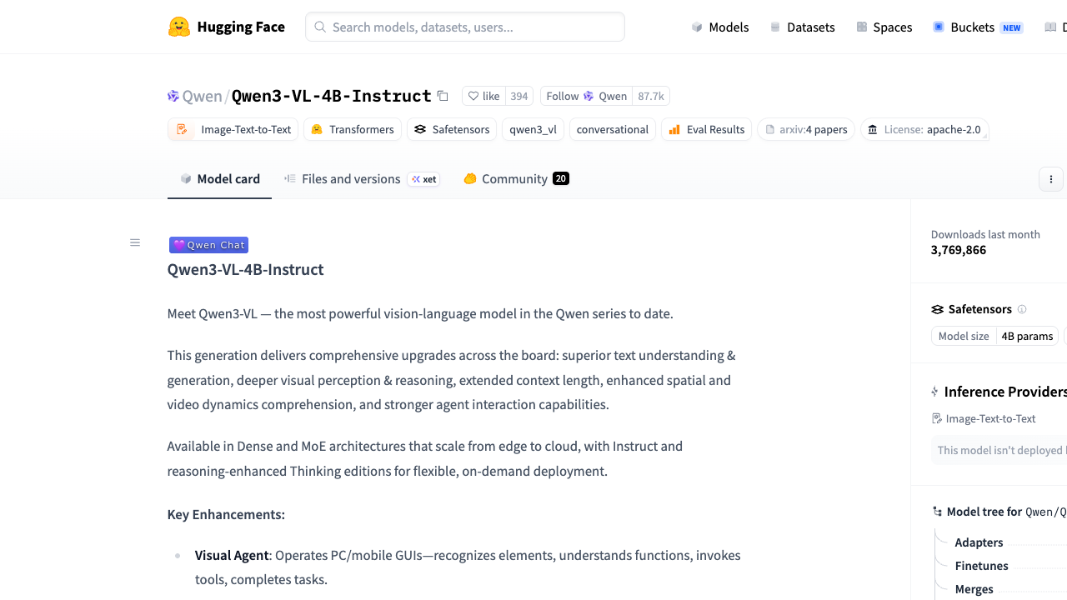1067x600 pixels.
Task: Select the Safetensors tag
Action: 452,129
